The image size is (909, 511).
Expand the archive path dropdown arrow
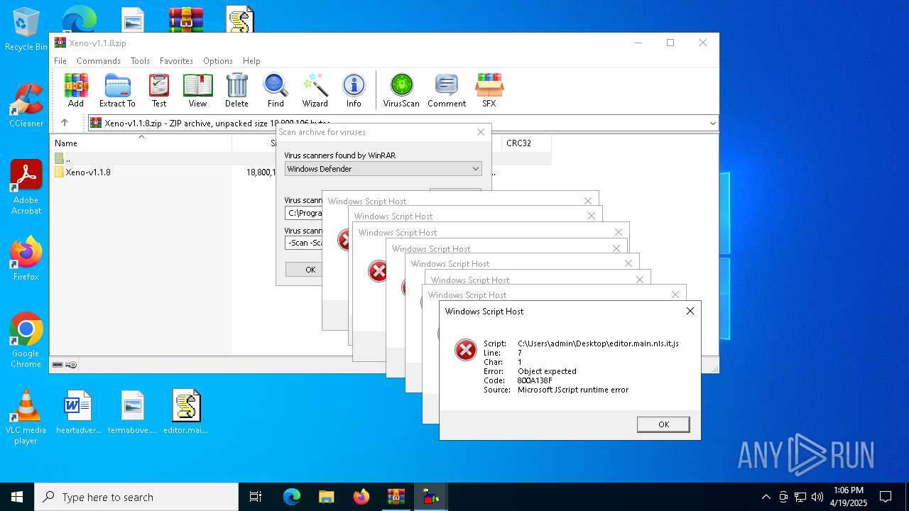[x=712, y=123]
